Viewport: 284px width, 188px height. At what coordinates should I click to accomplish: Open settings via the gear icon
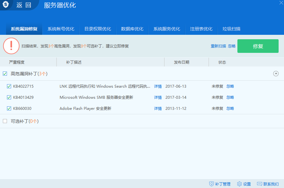click(x=239, y=184)
